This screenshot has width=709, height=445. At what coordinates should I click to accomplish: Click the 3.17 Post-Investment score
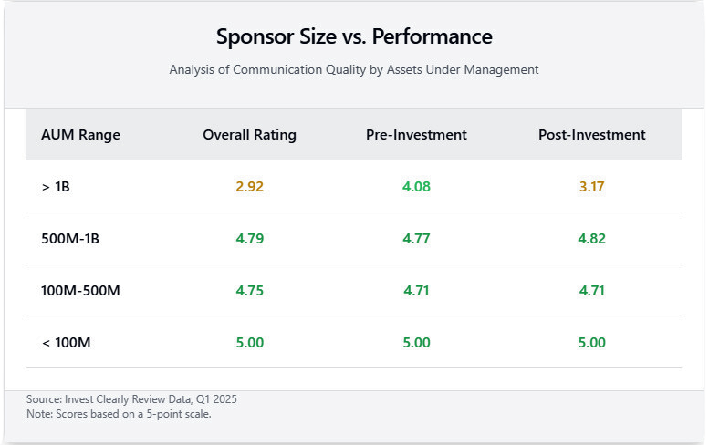(591, 187)
